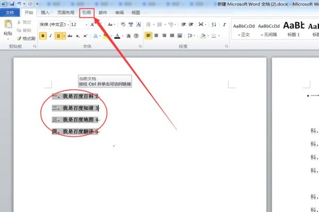Switch to the Mailings (邮件) tab
Screen dimensions: 319x212
point(103,13)
